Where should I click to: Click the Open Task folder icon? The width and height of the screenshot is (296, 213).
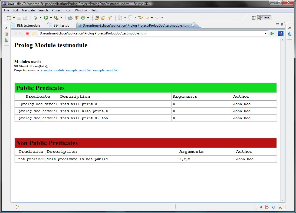coord(103,18)
